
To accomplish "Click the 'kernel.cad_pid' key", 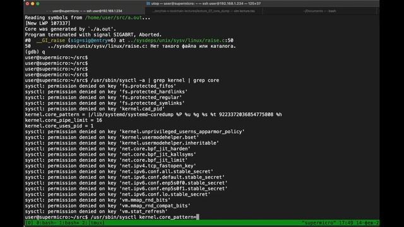I will [142, 109].
